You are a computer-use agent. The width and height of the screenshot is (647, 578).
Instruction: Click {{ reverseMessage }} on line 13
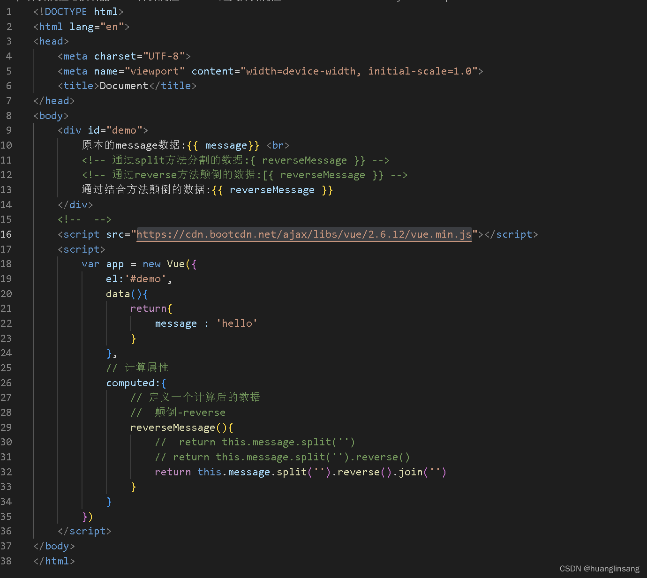coord(272,190)
